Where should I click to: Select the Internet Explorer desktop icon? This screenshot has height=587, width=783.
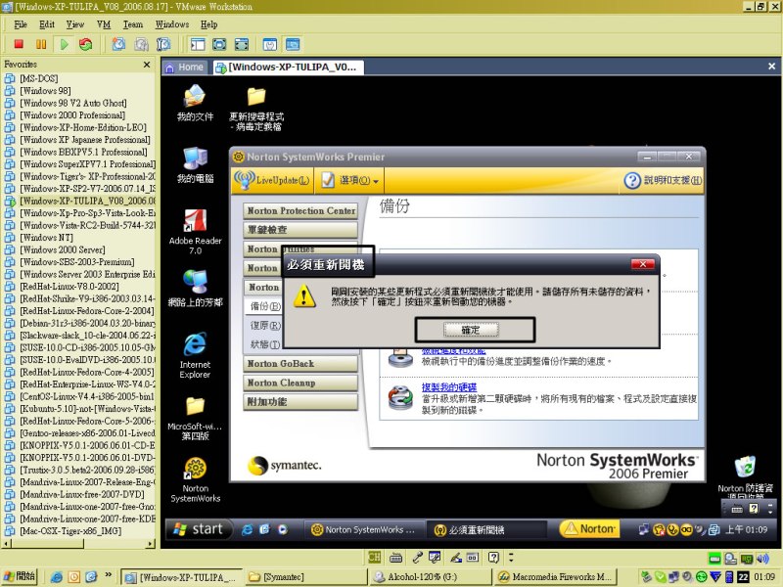coord(195,355)
